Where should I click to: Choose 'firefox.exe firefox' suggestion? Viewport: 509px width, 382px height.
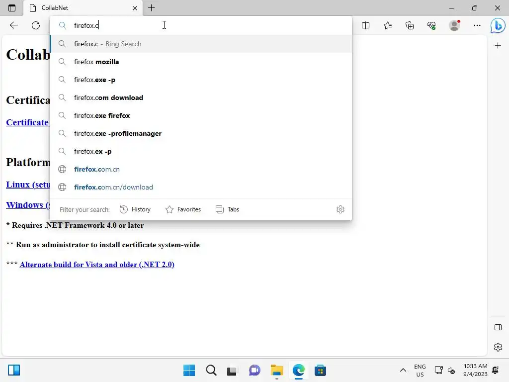201,115
